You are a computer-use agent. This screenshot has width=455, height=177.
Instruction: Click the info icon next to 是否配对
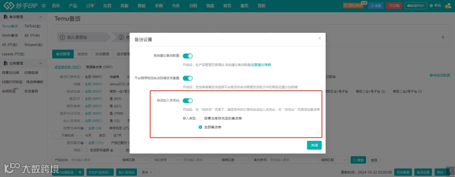click(83, 143)
